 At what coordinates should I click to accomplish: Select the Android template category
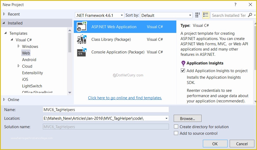(29, 59)
